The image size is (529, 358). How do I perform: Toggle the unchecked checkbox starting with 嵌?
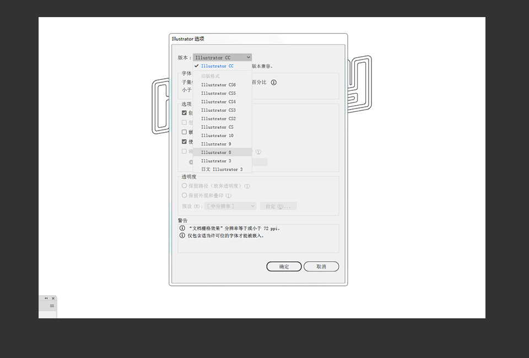click(184, 132)
